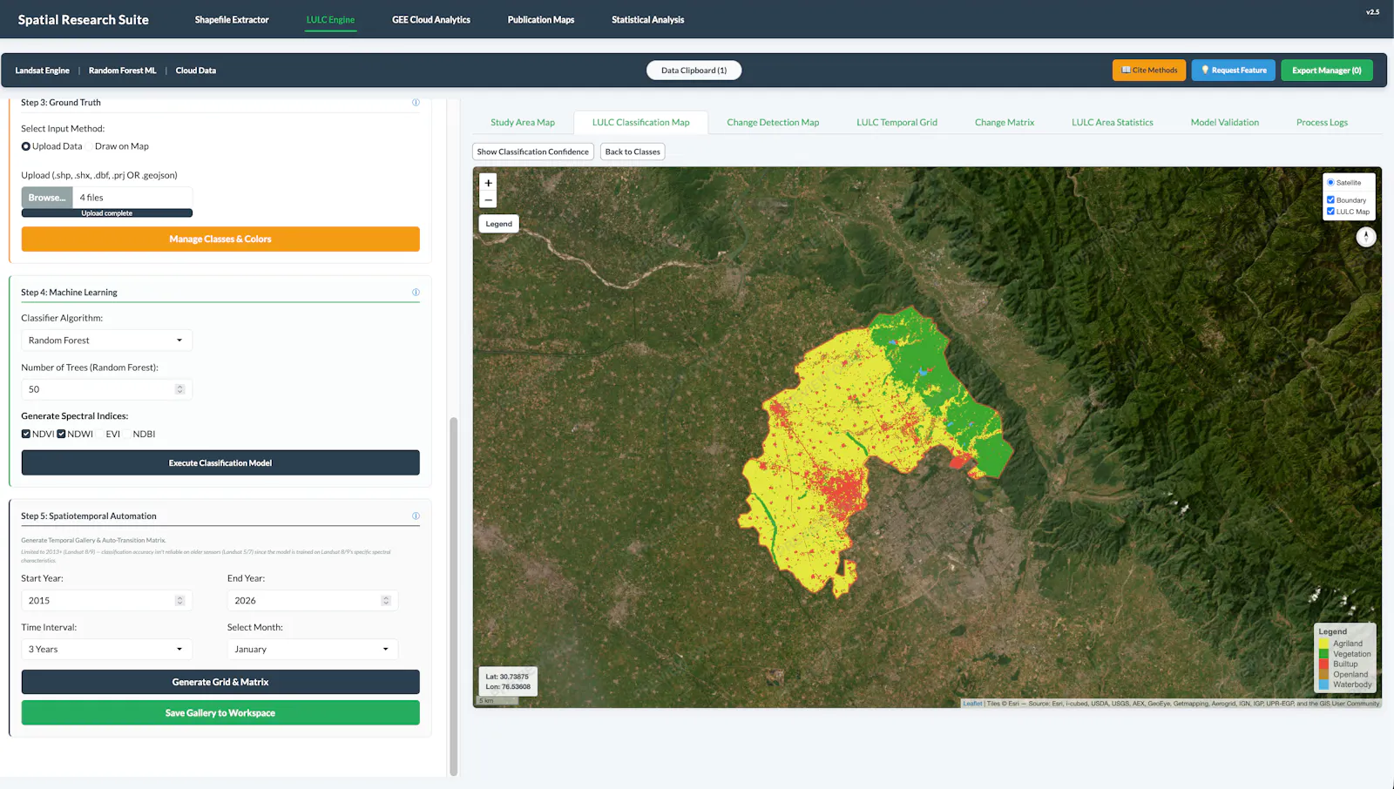The width and height of the screenshot is (1394, 789).
Task: Select the Satellite basemap radio
Action: [x=1330, y=183]
